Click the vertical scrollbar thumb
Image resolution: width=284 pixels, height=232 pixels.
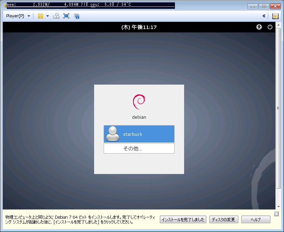(278, 108)
